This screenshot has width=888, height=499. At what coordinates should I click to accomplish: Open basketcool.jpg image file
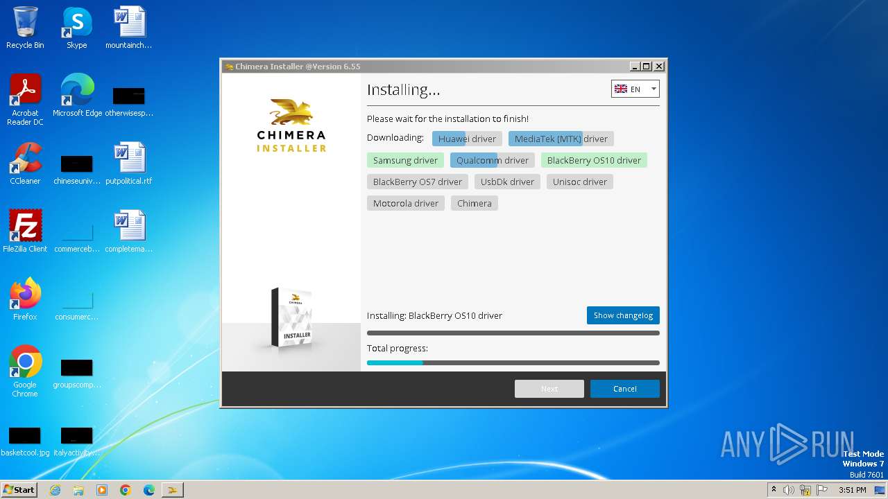[x=25, y=439]
